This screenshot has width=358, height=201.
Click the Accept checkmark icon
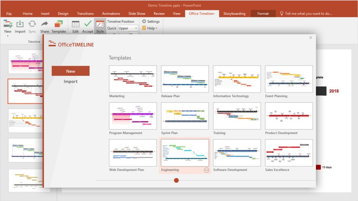click(88, 24)
